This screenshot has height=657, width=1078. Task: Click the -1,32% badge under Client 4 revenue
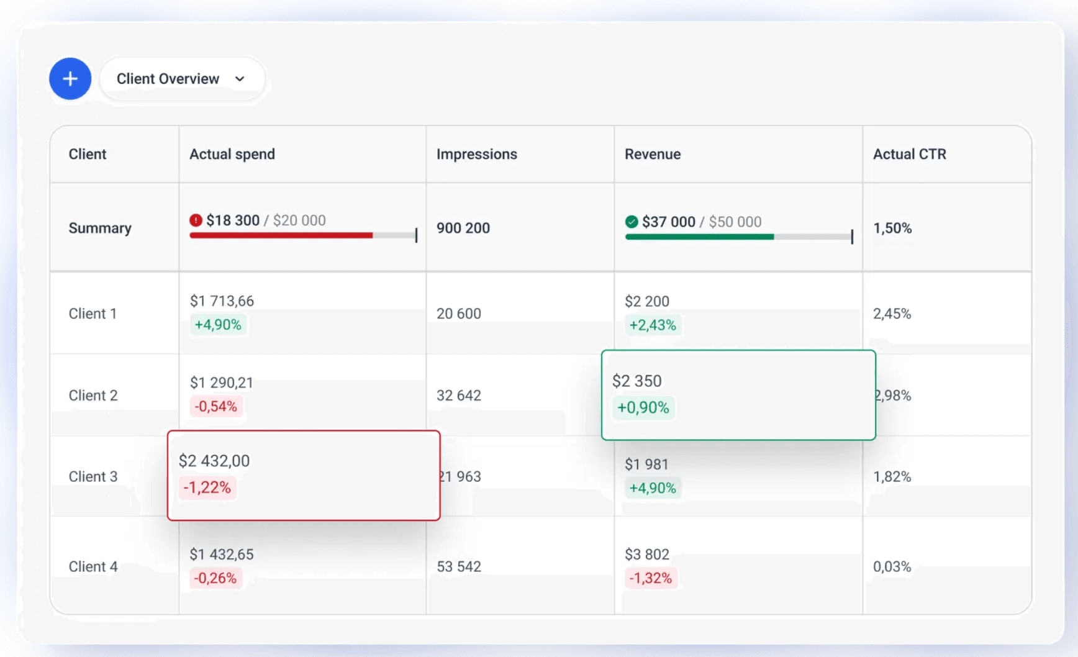coord(650,578)
